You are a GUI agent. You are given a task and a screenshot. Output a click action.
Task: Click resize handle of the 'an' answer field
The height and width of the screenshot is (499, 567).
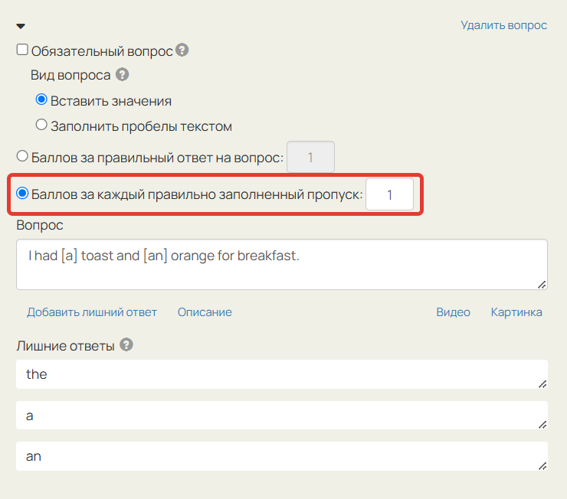[x=542, y=466]
